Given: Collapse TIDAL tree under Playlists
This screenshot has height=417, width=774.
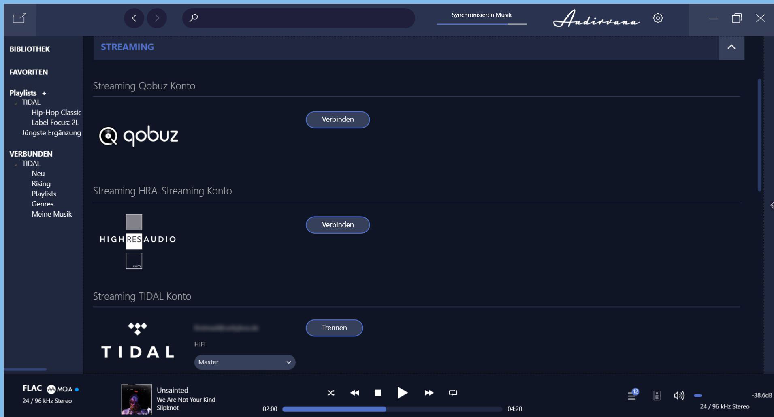Looking at the screenshot, I should tap(16, 103).
